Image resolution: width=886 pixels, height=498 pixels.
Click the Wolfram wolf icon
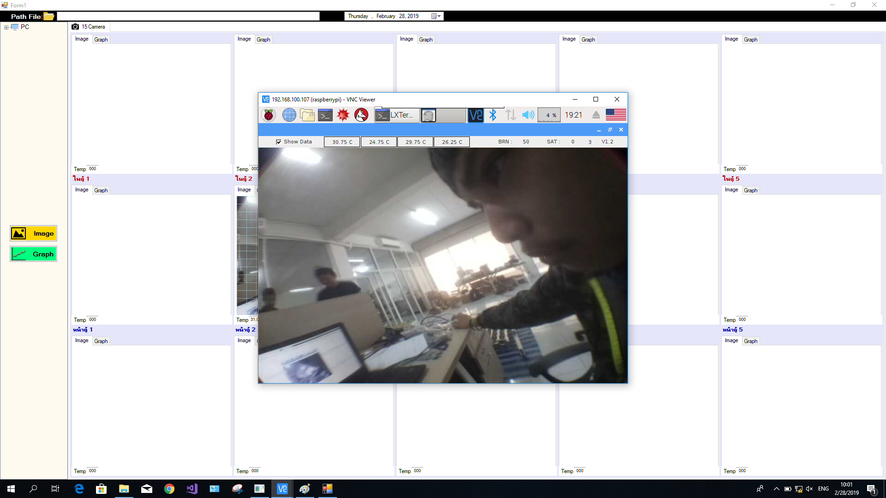point(361,115)
